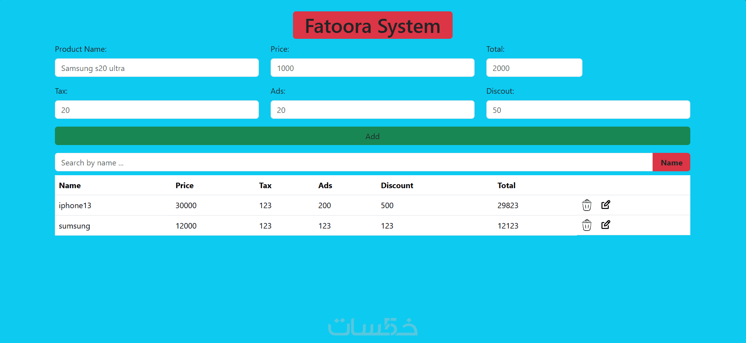Select the sumsung name cell
746x343 pixels.
75,226
